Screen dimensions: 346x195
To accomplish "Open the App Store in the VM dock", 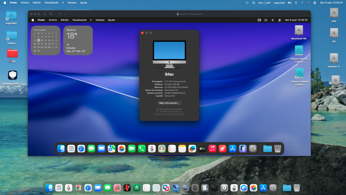I will point(233,149).
